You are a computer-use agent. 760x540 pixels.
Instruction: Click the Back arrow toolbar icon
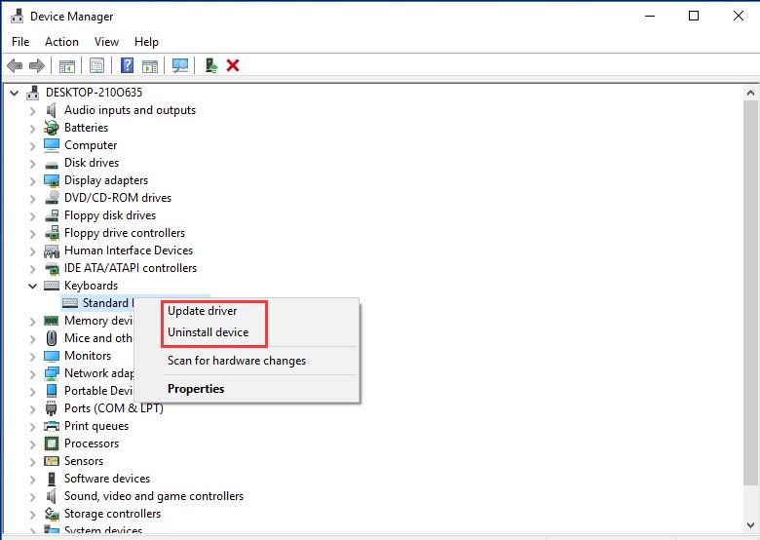(x=15, y=65)
